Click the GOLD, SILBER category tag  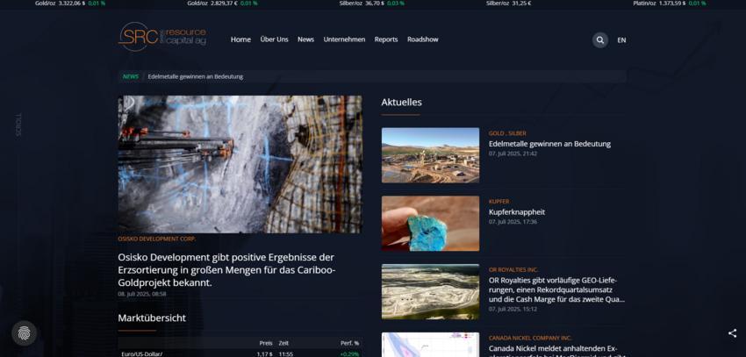[x=507, y=133]
